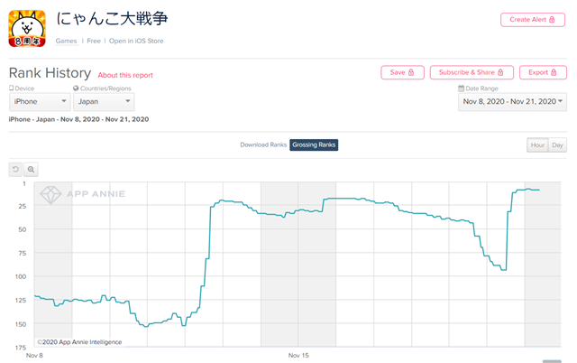Select the Download Ranks view
Viewport: 577px width, 363px height.
pos(263,144)
